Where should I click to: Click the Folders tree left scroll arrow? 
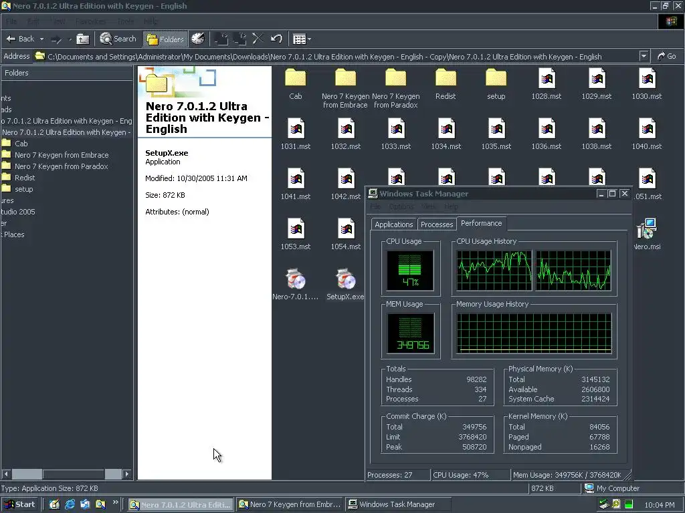click(x=6, y=474)
